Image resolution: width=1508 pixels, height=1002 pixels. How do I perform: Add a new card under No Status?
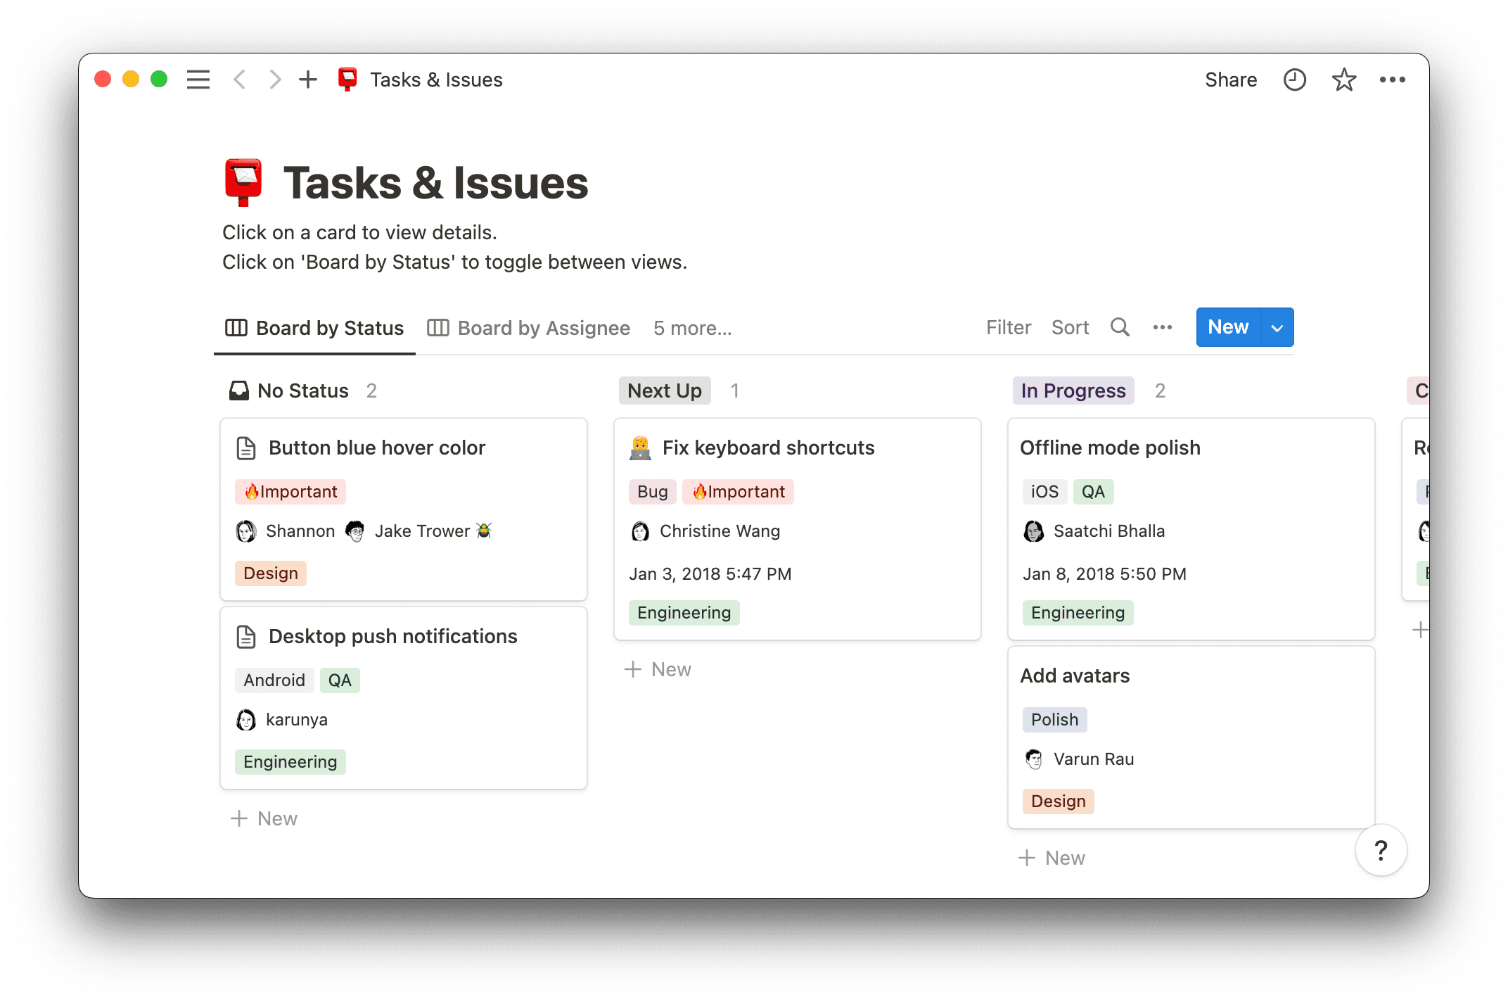coord(264,818)
